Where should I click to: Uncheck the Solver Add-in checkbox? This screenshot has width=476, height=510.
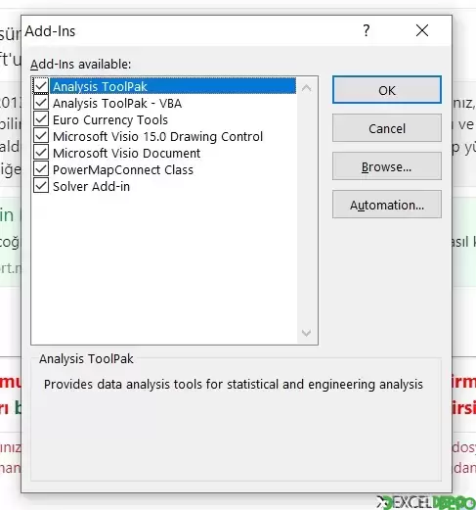(41, 186)
